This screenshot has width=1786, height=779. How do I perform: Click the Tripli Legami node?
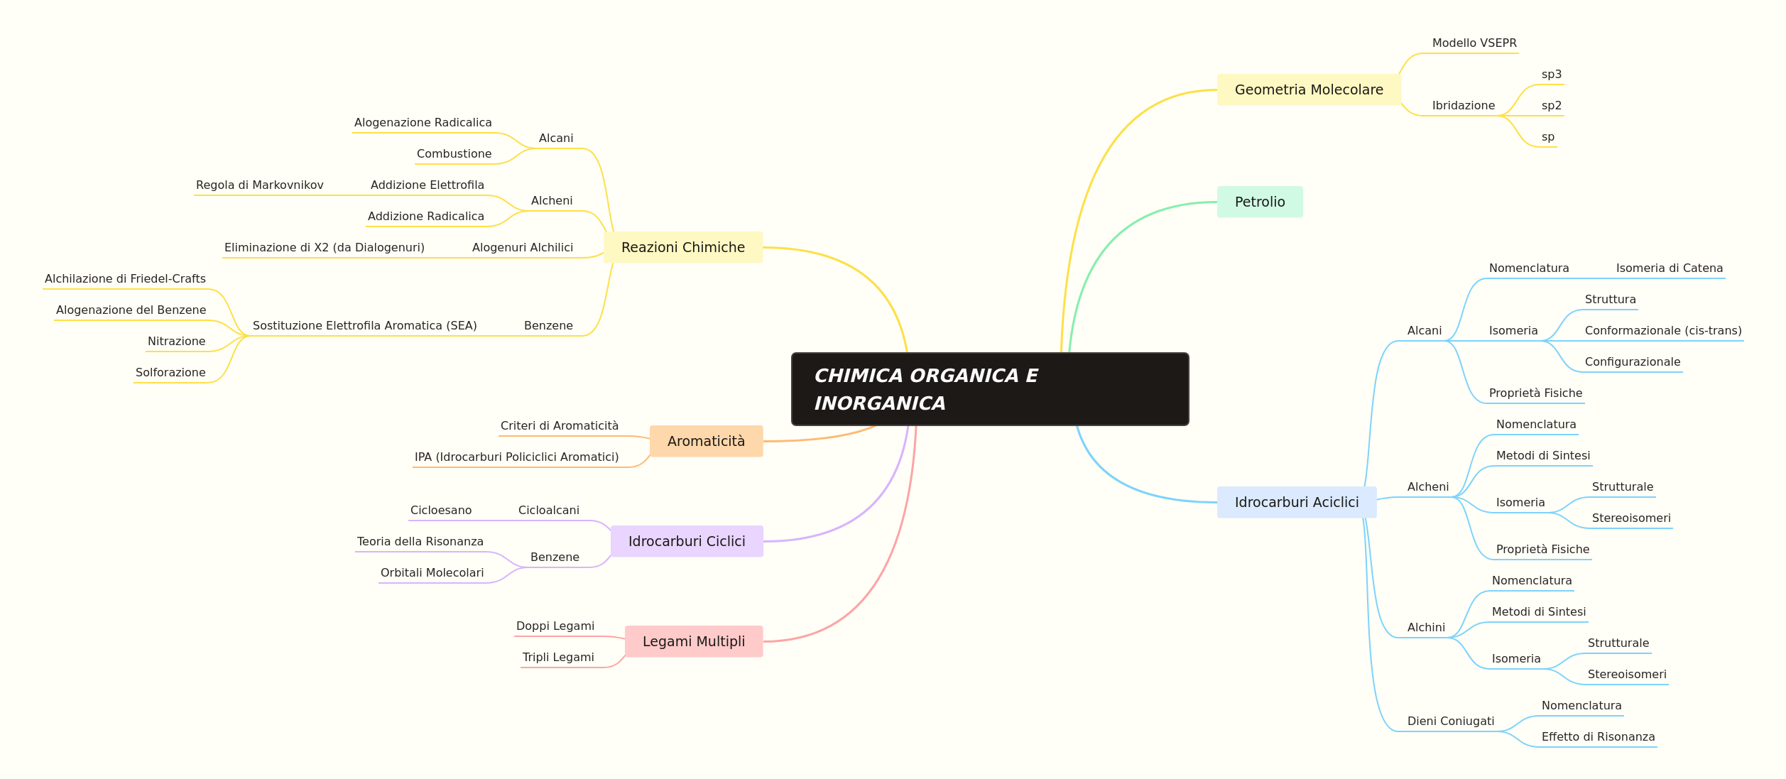click(x=558, y=658)
